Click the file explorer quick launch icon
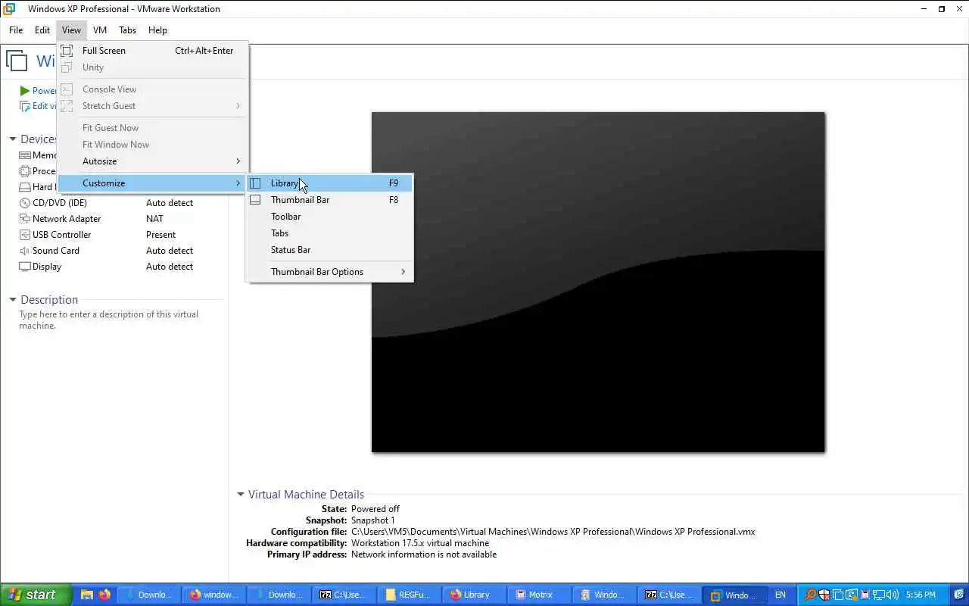This screenshot has width=969, height=606. (86, 595)
